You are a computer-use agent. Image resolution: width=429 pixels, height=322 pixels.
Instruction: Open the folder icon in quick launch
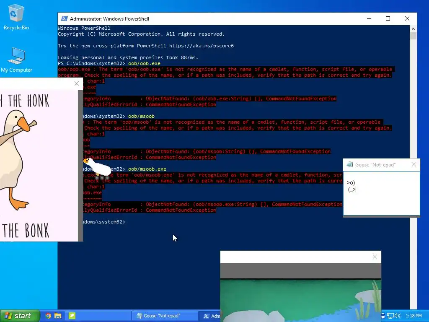point(58,316)
